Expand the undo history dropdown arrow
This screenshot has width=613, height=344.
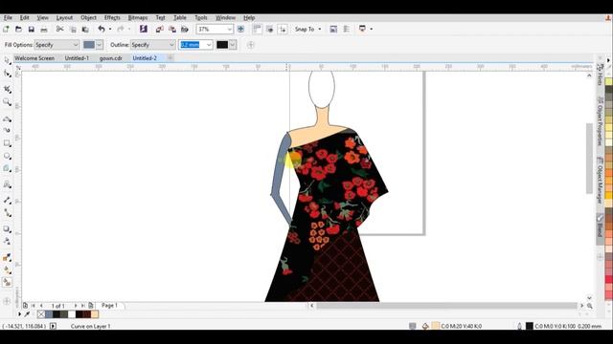point(110,30)
